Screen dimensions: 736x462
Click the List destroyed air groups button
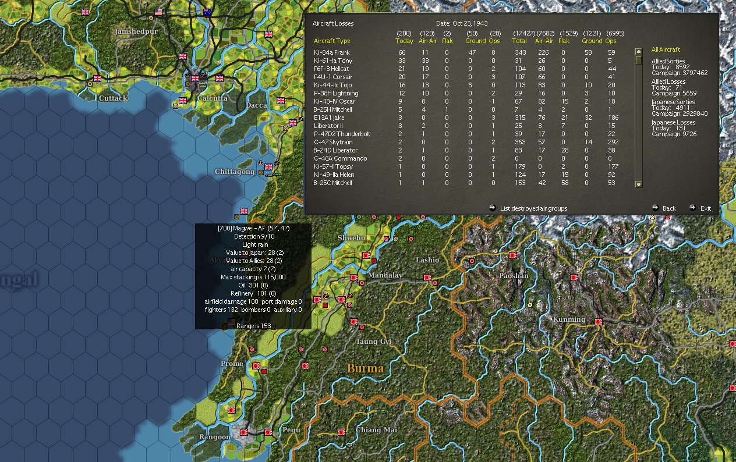[x=533, y=208]
